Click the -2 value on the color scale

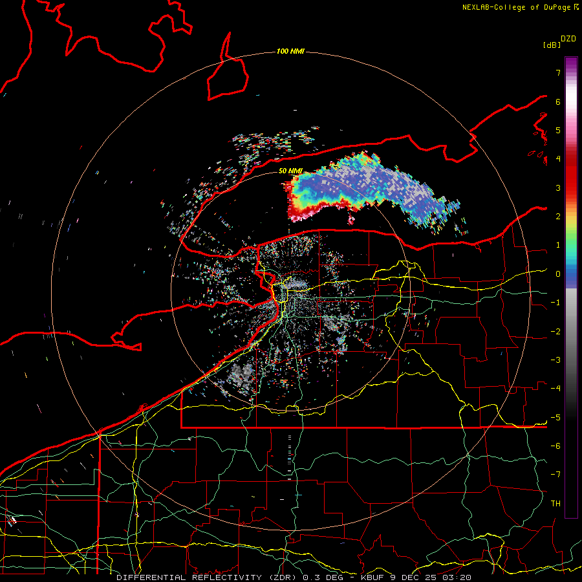point(555,332)
